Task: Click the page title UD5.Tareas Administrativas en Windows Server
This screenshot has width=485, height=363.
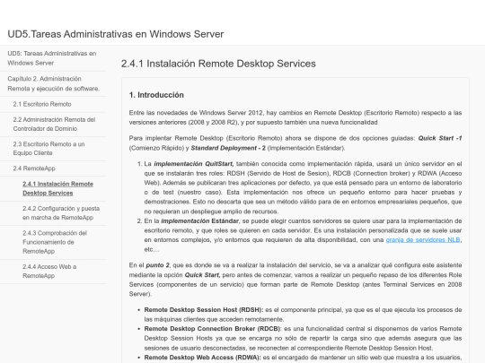Action: pyautogui.click(x=115, y=34)
